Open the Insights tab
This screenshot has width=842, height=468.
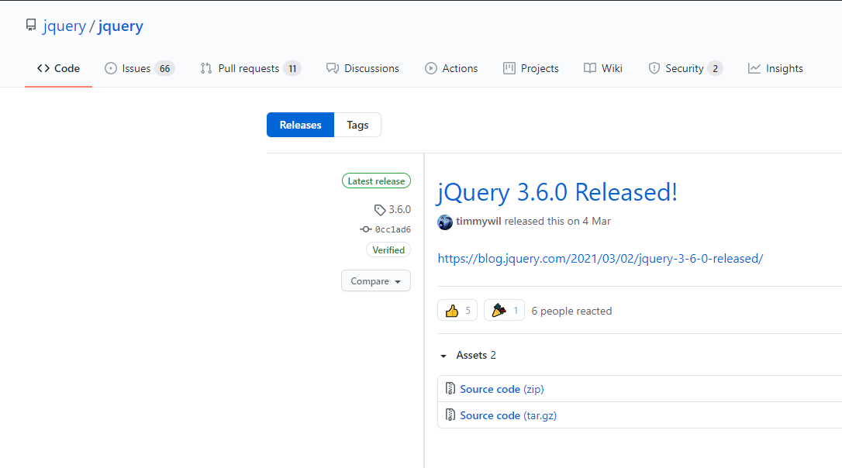tap(775, 68)
